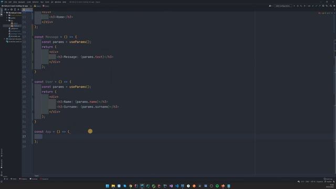Click the UTF-8 encoding status item
Viewport: 336px width, 189px height.
313,182
